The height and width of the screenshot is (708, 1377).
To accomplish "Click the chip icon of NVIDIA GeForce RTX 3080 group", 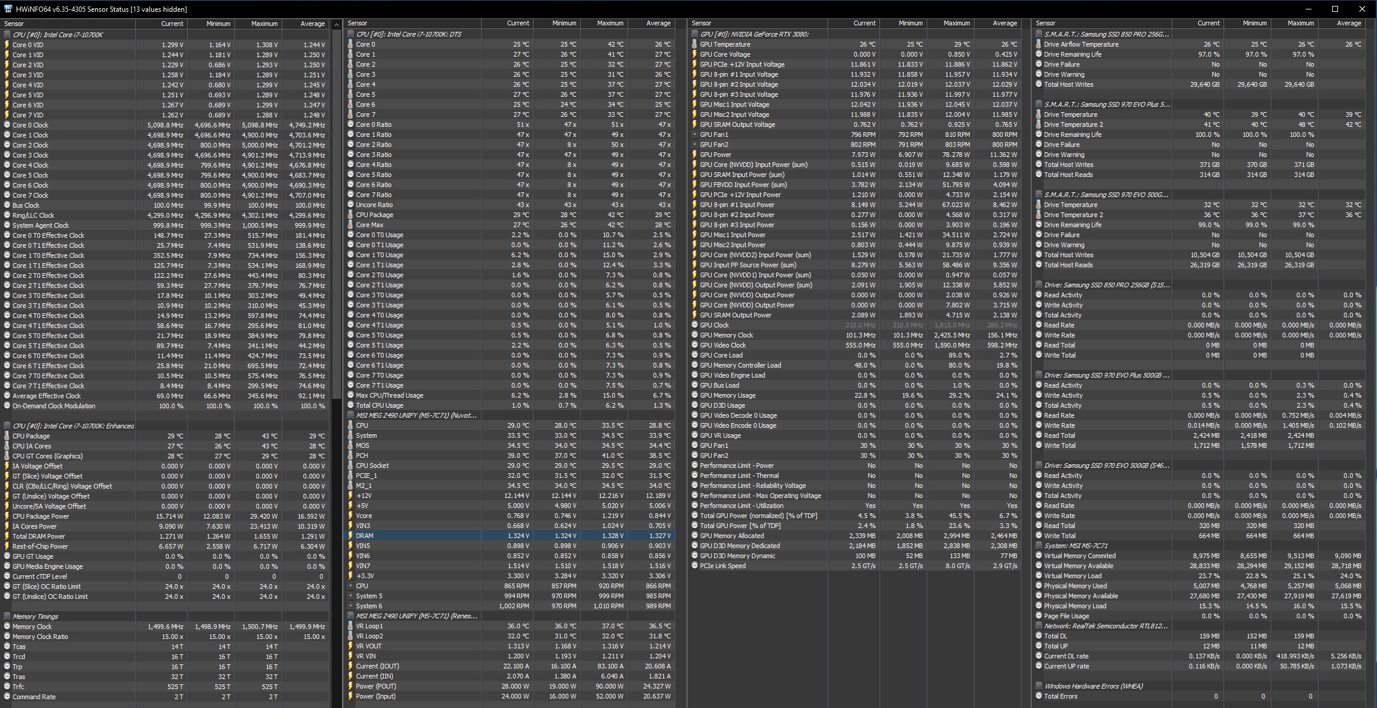I will coord(695,34).
